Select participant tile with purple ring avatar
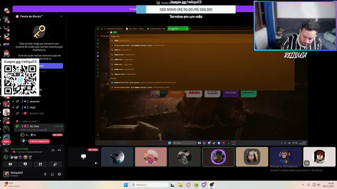337x189 pixels. pos(218,157)
